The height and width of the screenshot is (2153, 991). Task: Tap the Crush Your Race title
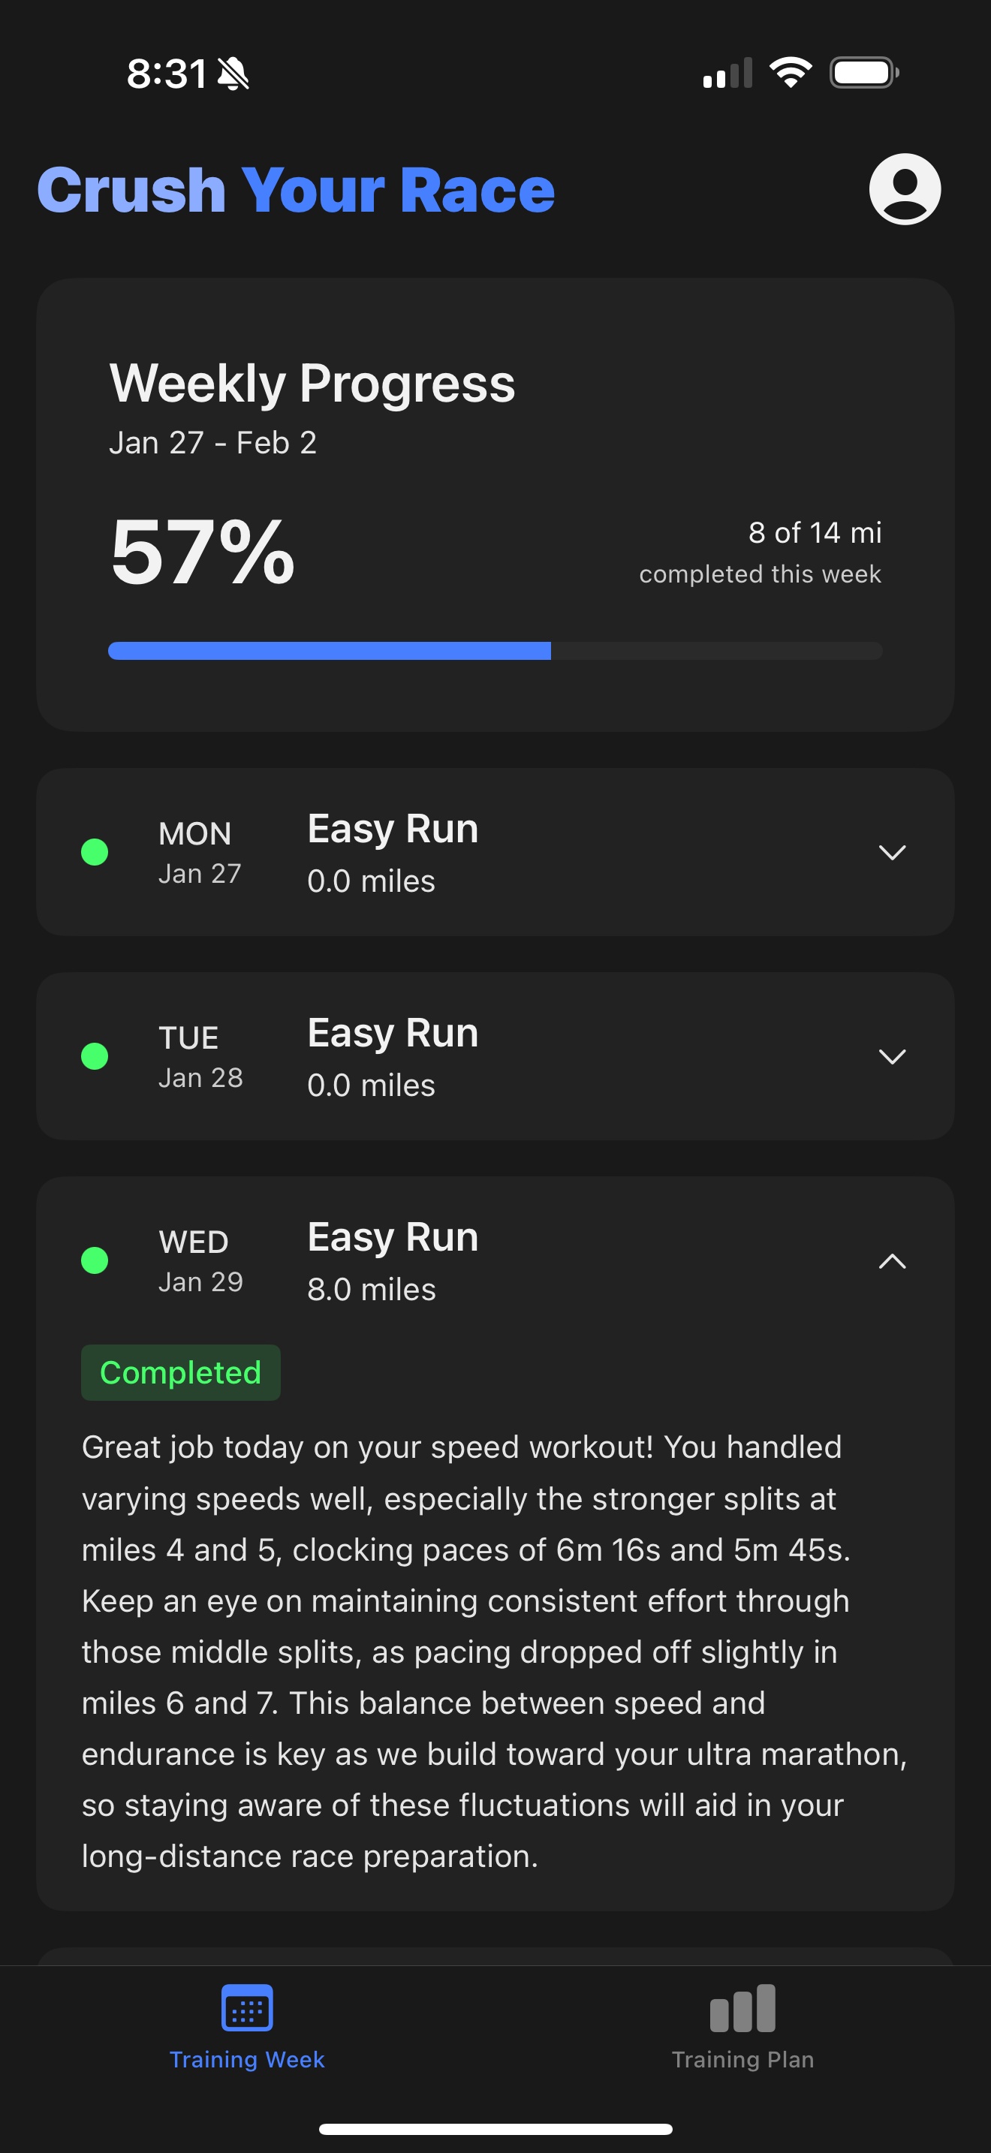coord(296,190)
